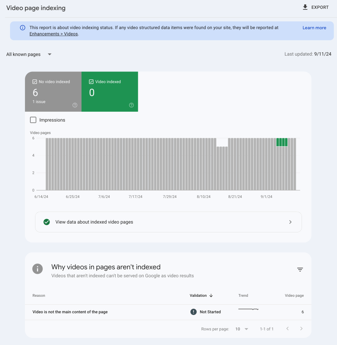Open help icon on No video indexed card
The width and height of the screenshot is (337, 345).
[x=75, y=105]
